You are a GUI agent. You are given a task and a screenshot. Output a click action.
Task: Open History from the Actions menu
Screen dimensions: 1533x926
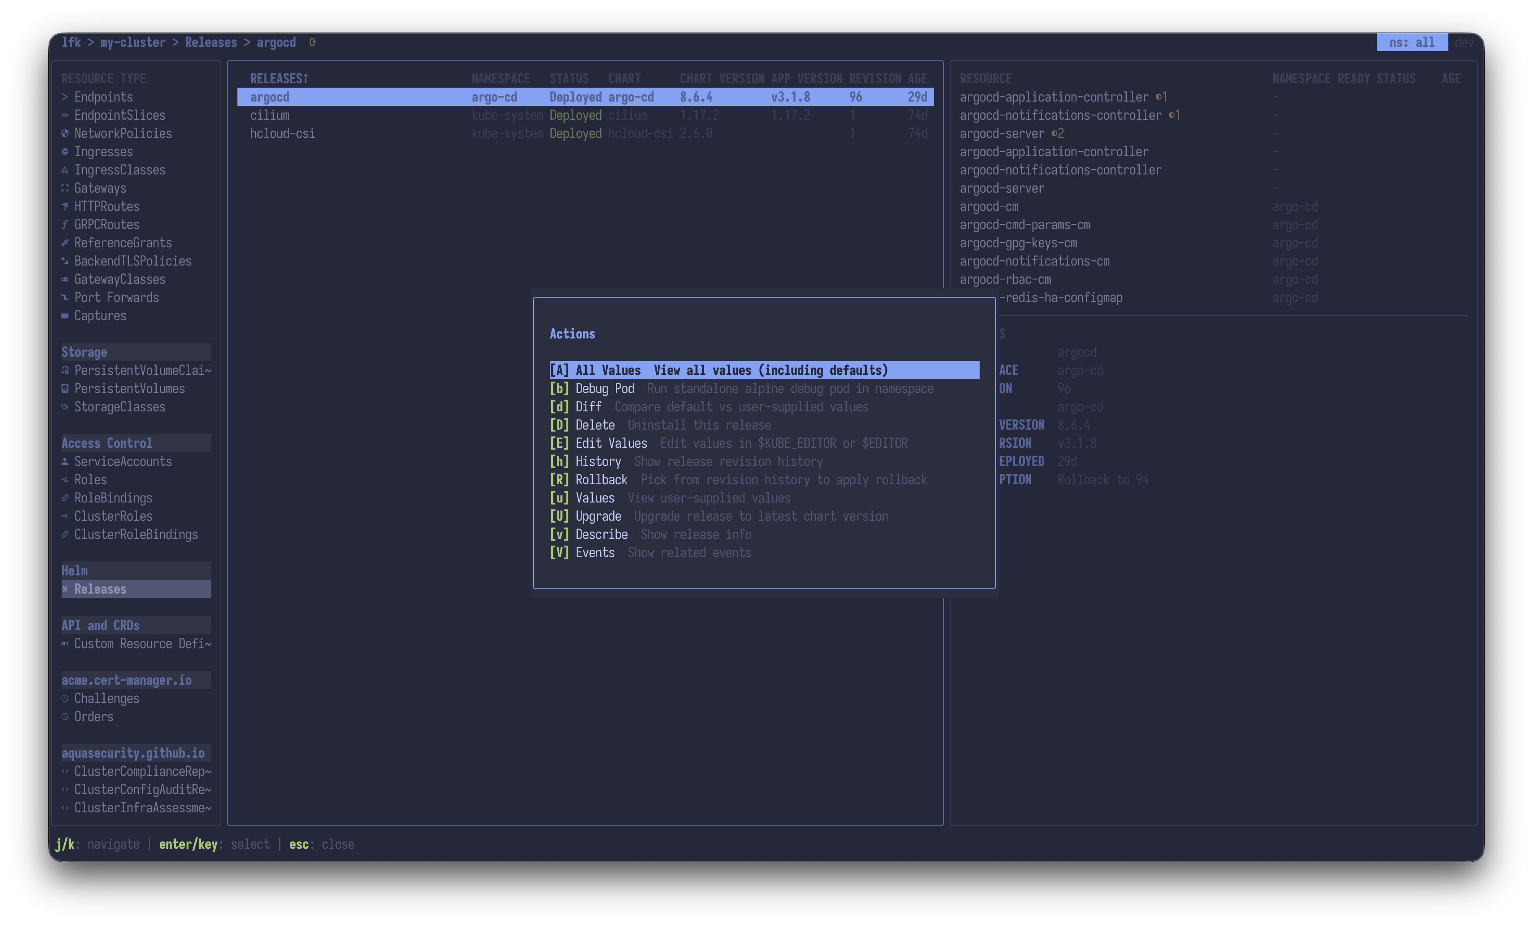764,461
